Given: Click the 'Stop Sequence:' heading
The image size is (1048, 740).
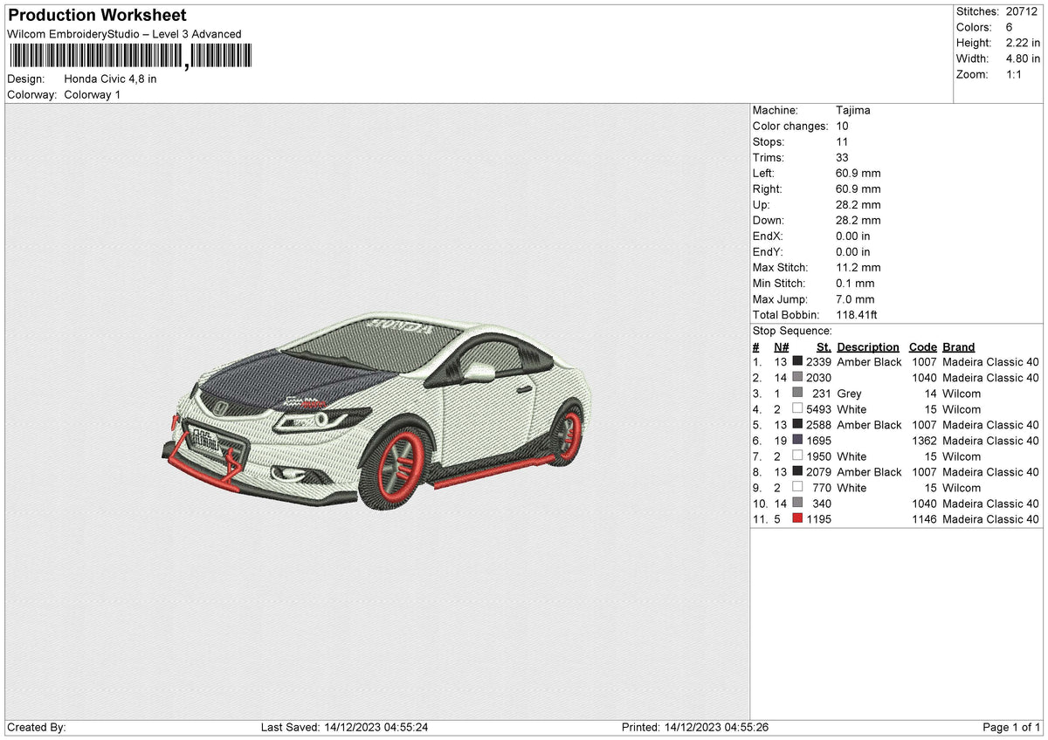Looking at the screenshot, I should (x=792, y=331).
